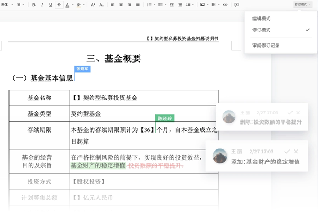318x212 pixels.
Task: Choose the checked 修订模式 option
Action: [262, 30]
